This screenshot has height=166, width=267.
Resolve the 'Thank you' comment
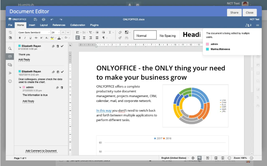point(62,46)
